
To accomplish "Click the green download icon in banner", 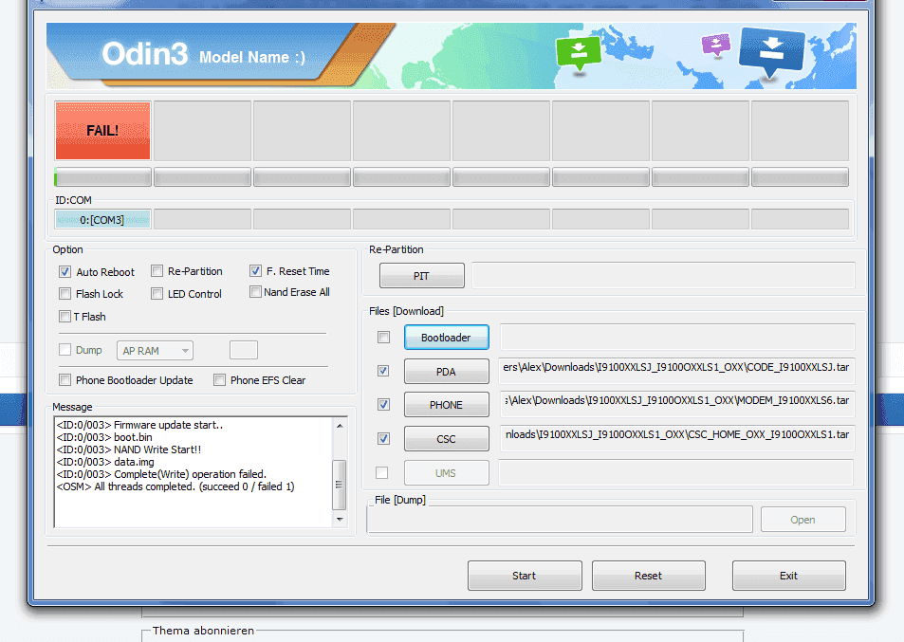I will click(x=579, y=53).
